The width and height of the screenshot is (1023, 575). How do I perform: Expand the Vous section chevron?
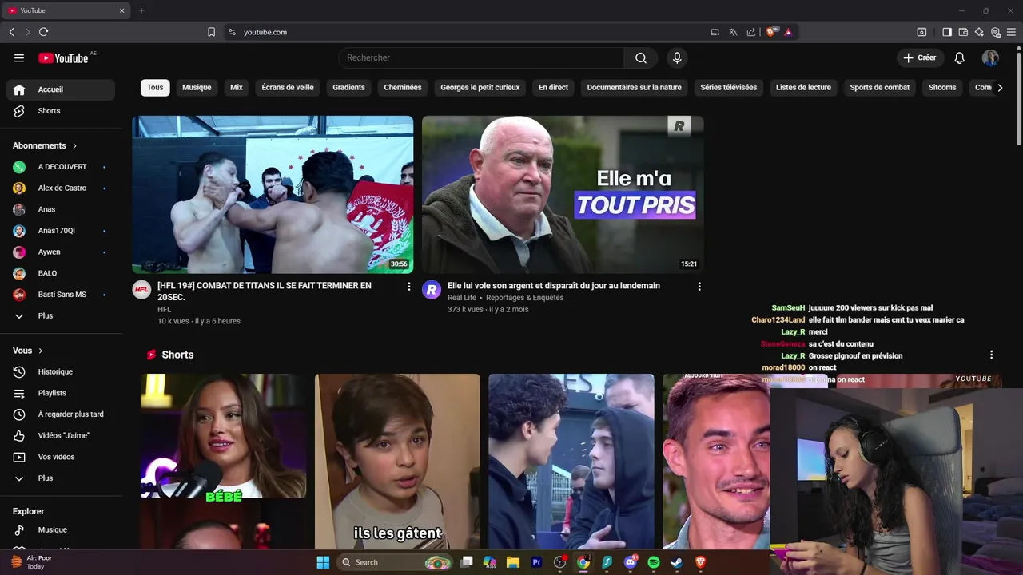click(41, 351)
